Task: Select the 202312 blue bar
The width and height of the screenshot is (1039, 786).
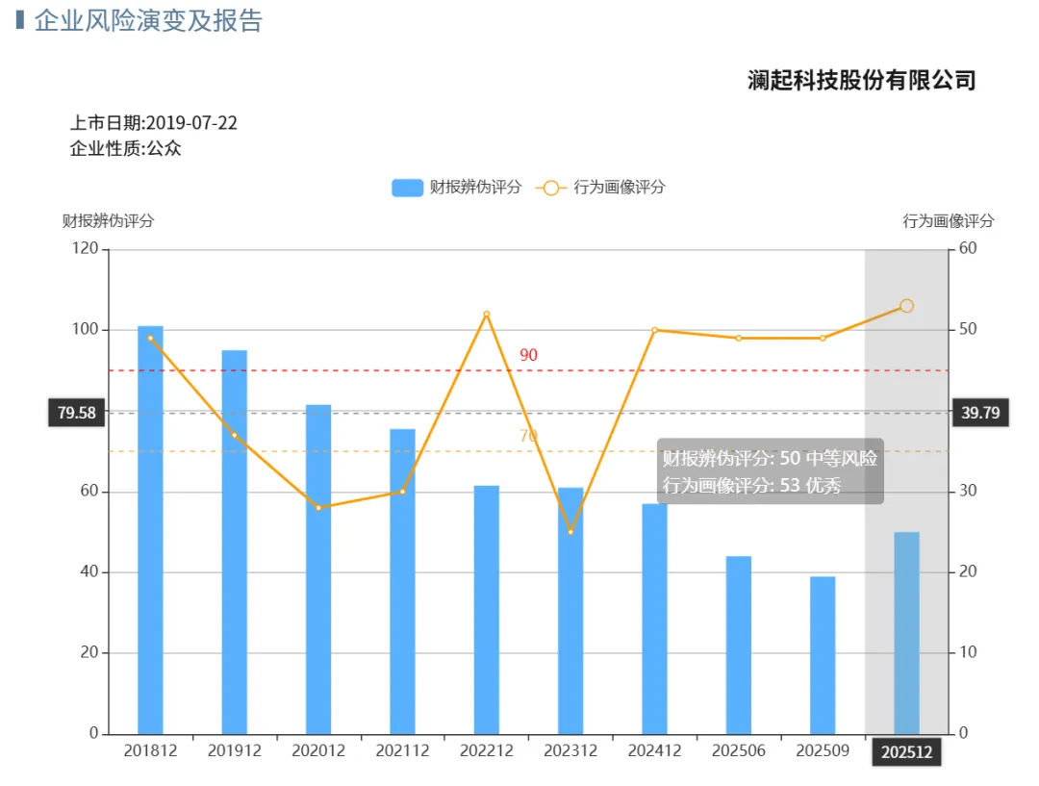Action: pos(570,611)
